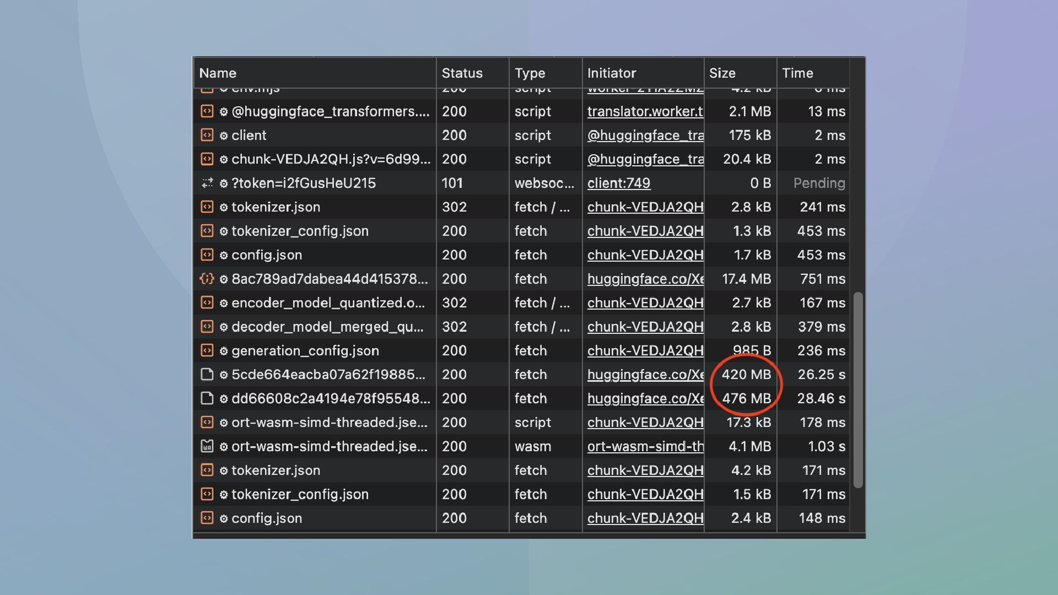Open client:749 initiator link
Screen dimensions: 1058x595
618,183
